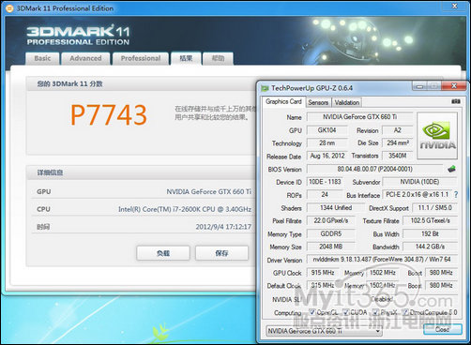Click the Die Size field 294 mm²
471x345 pixels.
point(398,143)
